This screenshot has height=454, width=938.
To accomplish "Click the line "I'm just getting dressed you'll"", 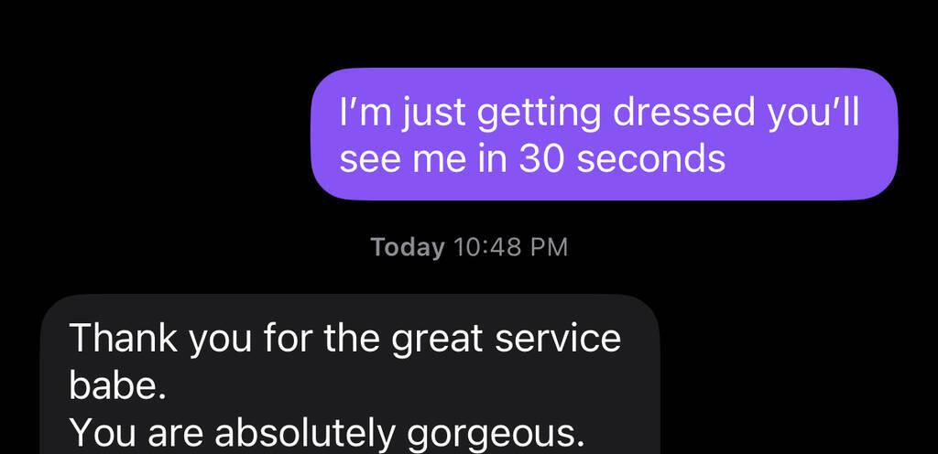I will [x=599, y=112].
